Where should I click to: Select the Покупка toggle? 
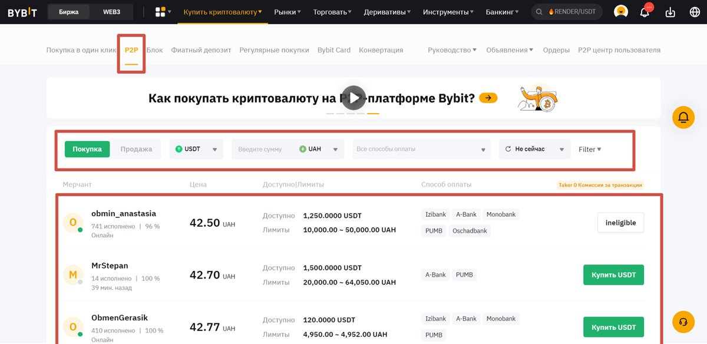click(87, 149)
